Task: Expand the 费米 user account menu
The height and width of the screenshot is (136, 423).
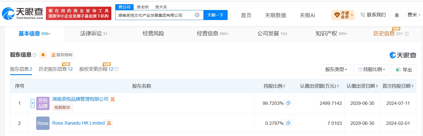Action: click(x=414, y=15)
